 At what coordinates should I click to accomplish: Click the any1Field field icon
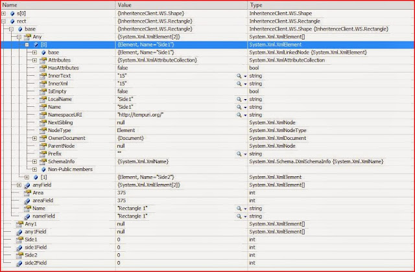click(19, 232)
